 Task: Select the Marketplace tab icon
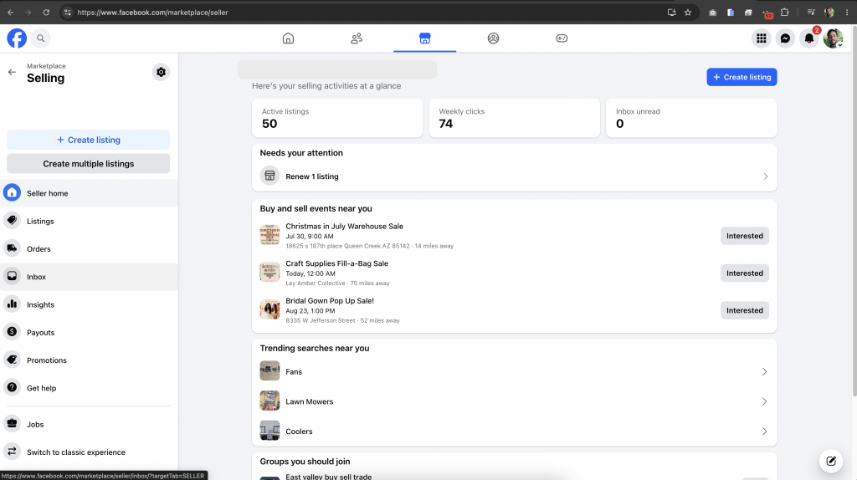[x=424, y=38]
